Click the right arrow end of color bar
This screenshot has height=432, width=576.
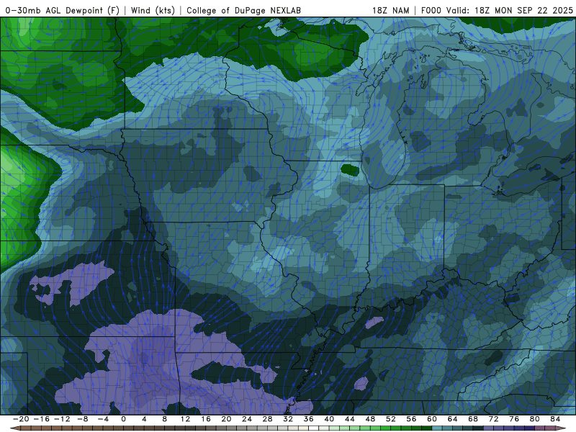coord(562,428)
